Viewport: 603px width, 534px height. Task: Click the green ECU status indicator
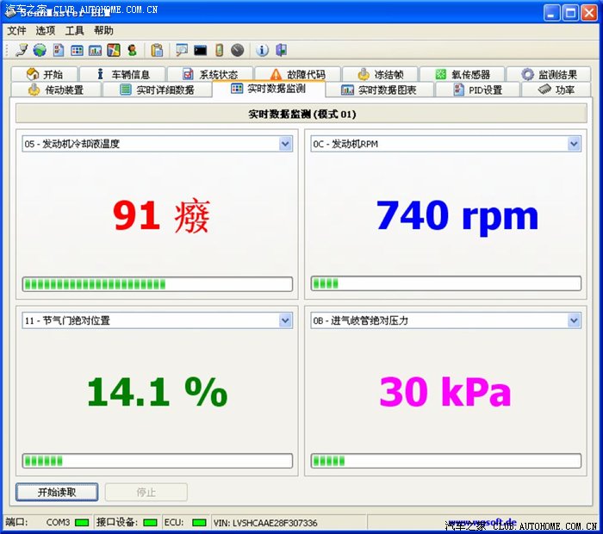(199, 522)
